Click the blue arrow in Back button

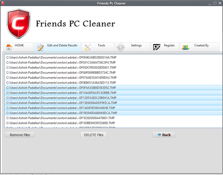point(159,135)
